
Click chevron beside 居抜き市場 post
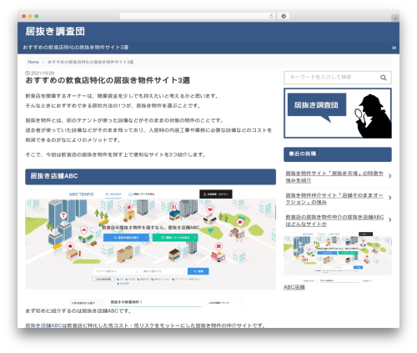tap(390, 176)
